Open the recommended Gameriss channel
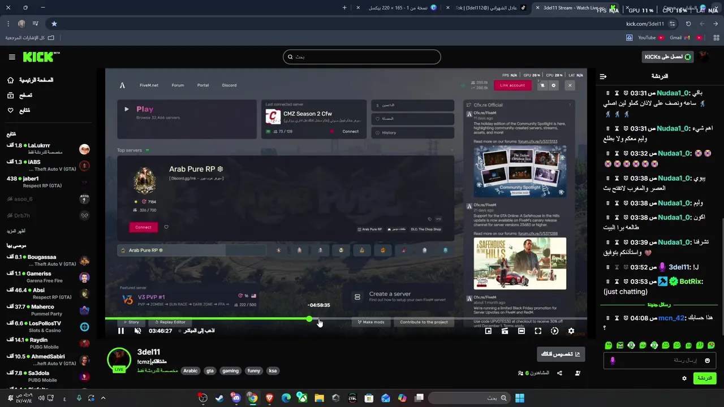 (x=48, y=277)
